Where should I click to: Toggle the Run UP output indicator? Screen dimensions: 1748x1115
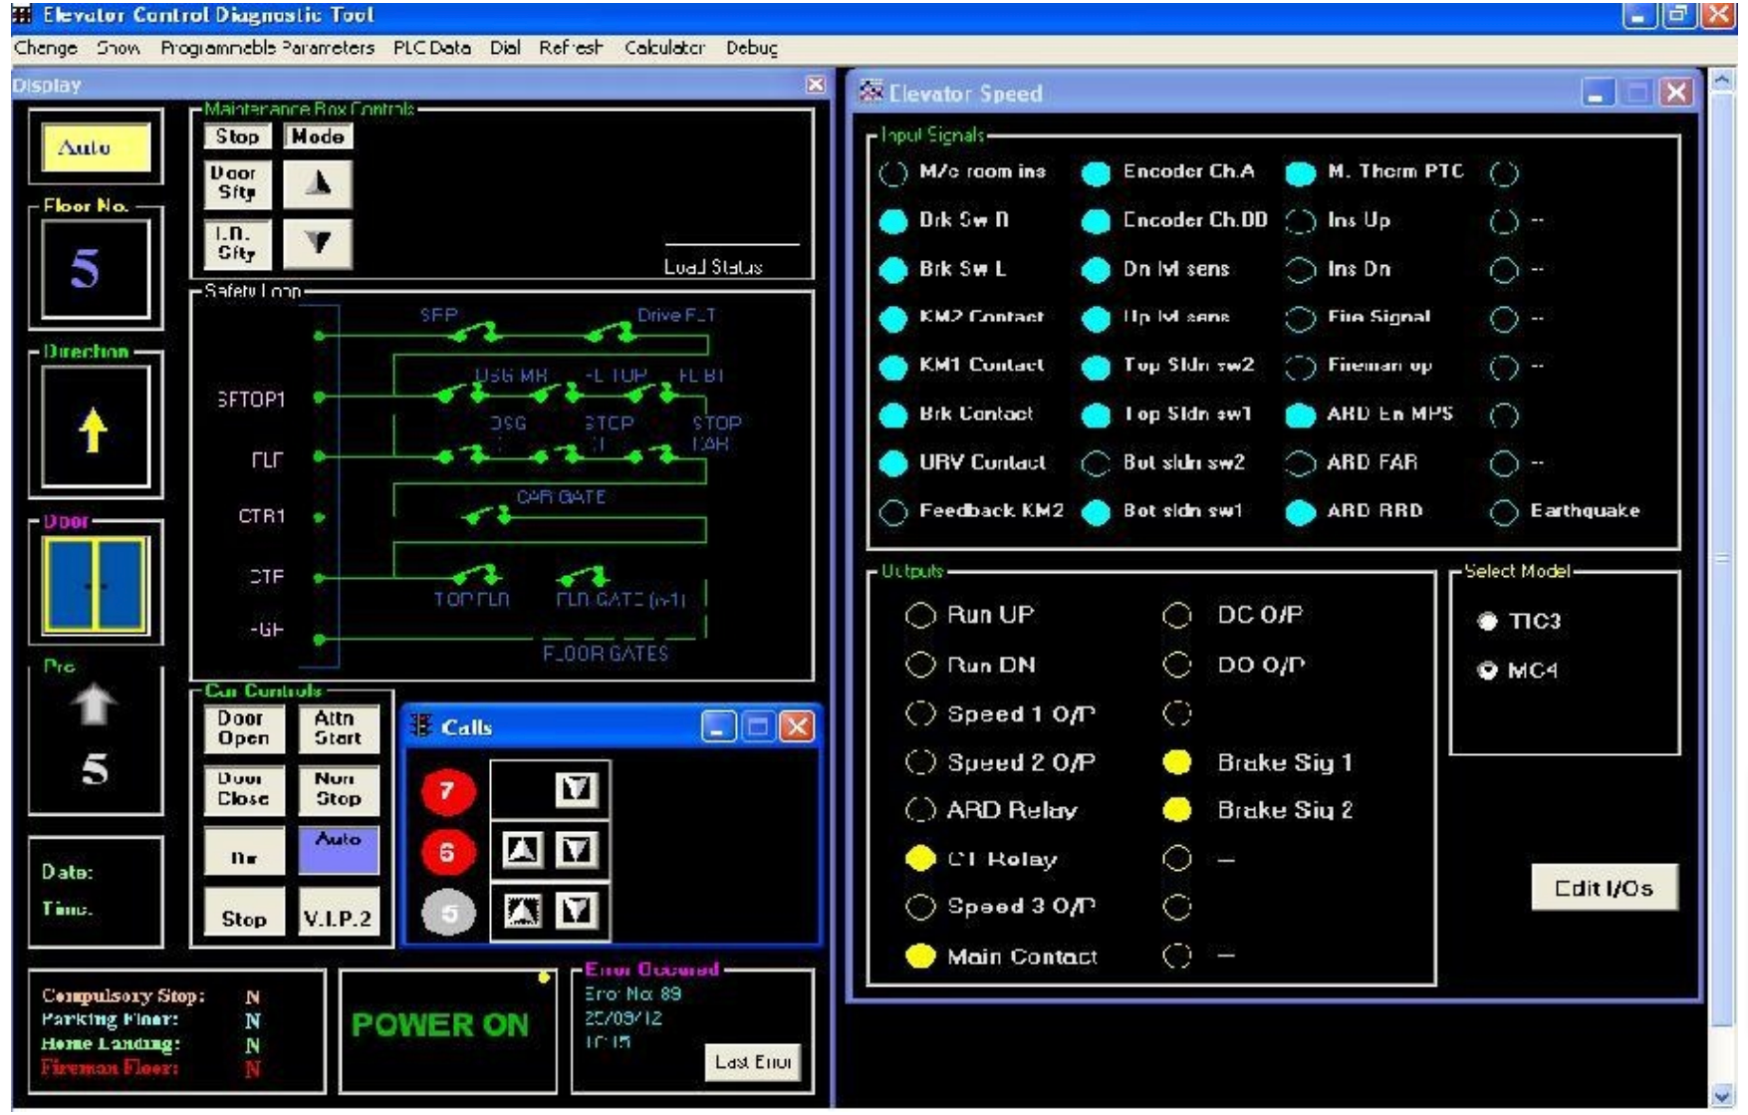pos(920,616)
